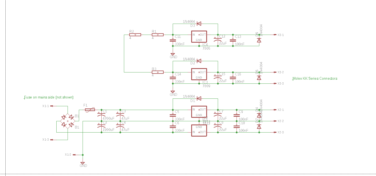The image size is (376, 176).
Task: Click diode D1 symbol
Action: click(x=199, y=98)
